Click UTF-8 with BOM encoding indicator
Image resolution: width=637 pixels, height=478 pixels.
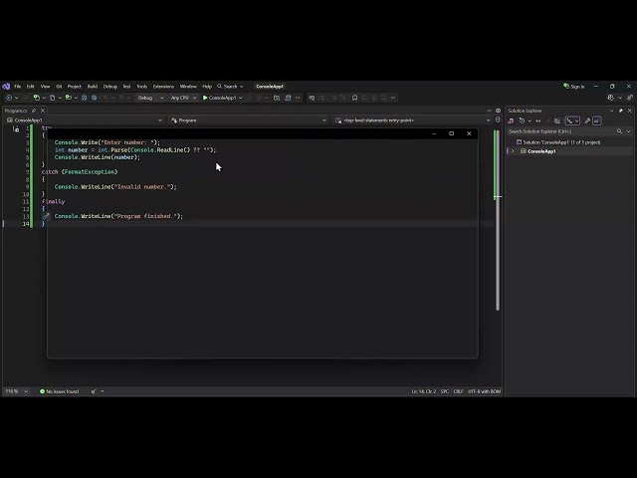[485, 391]
